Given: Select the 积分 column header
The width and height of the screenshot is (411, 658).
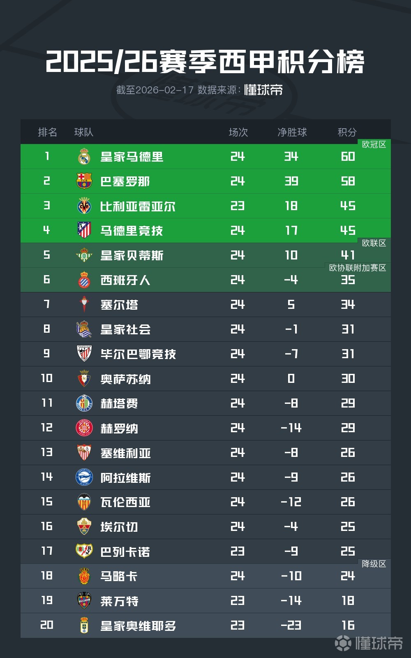Looking at the screenshot, I should [x=347, y=132].
